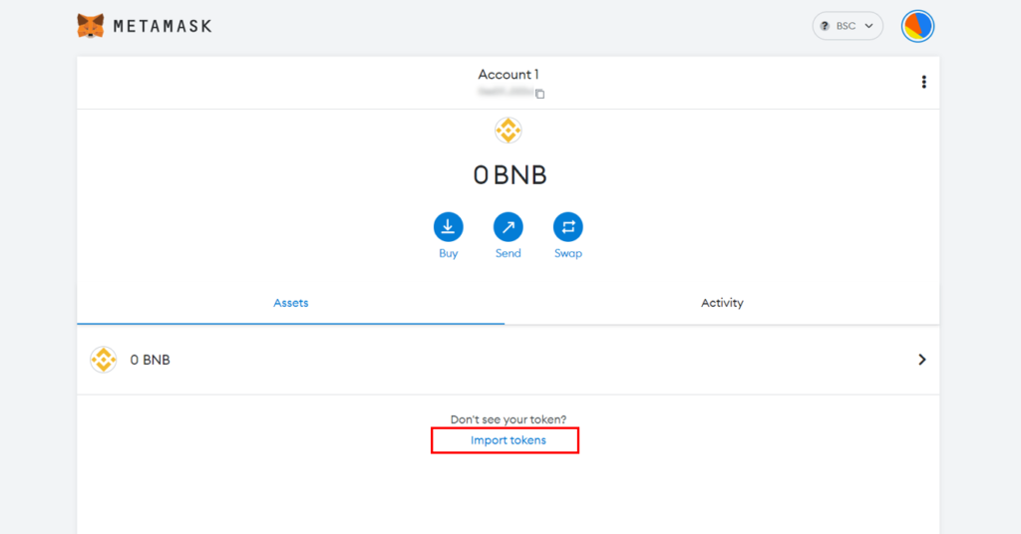Open the three-dot account options menu
Viewport: 1021px width, 534px height.
(923, 82)
